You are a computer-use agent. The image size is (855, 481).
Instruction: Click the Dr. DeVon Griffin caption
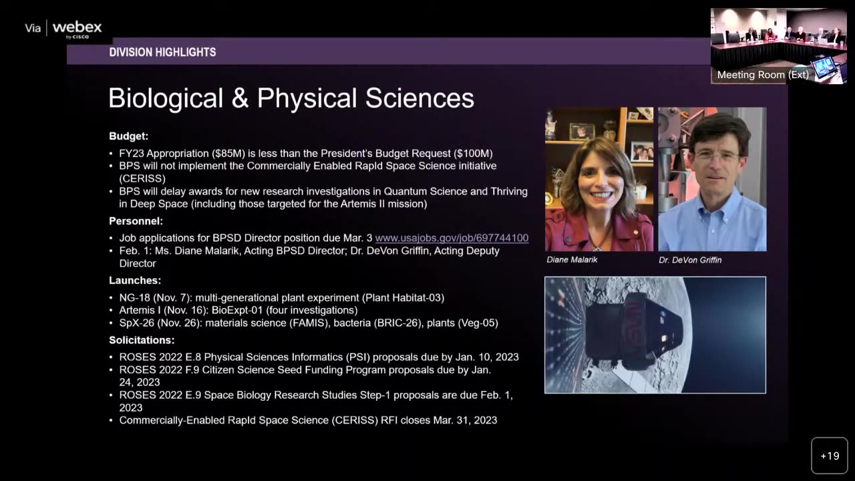coord(690,260)
